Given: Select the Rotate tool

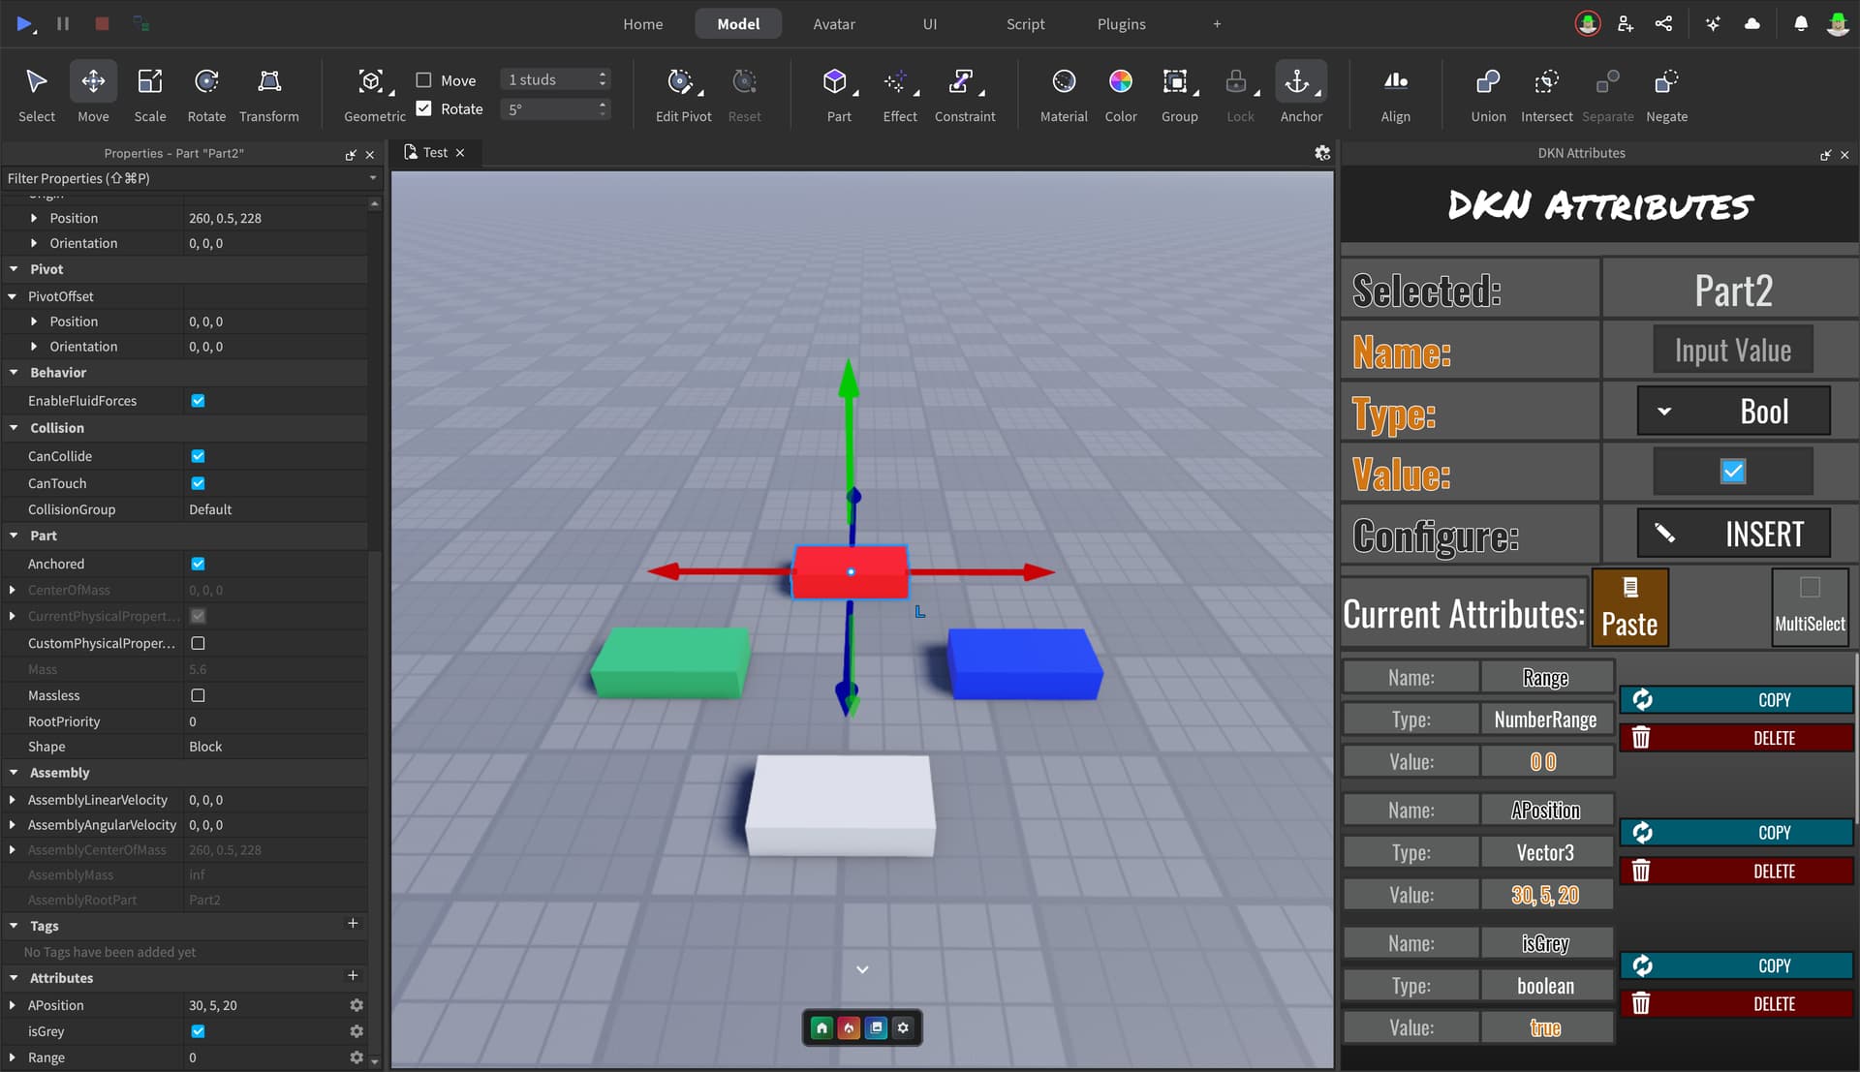Looking at the screenshot, I should (x=206, y=94).
